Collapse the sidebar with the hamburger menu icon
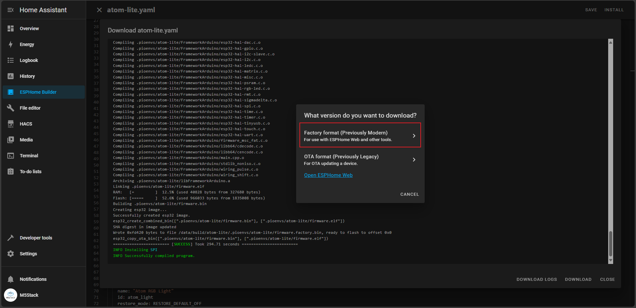This screenshot has height=308, width=636. tap(11, 10)
